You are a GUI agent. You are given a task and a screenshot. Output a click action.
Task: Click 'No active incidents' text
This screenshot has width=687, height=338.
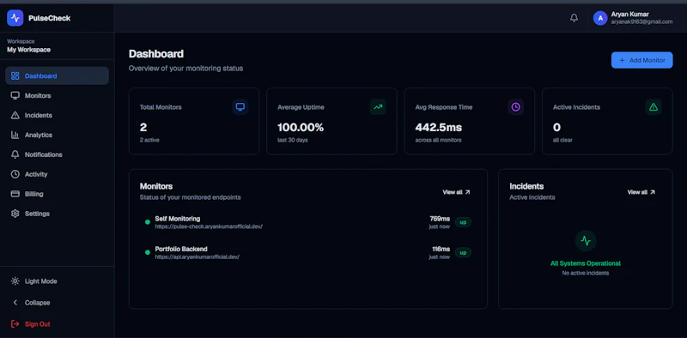click(x=586, y=273)
